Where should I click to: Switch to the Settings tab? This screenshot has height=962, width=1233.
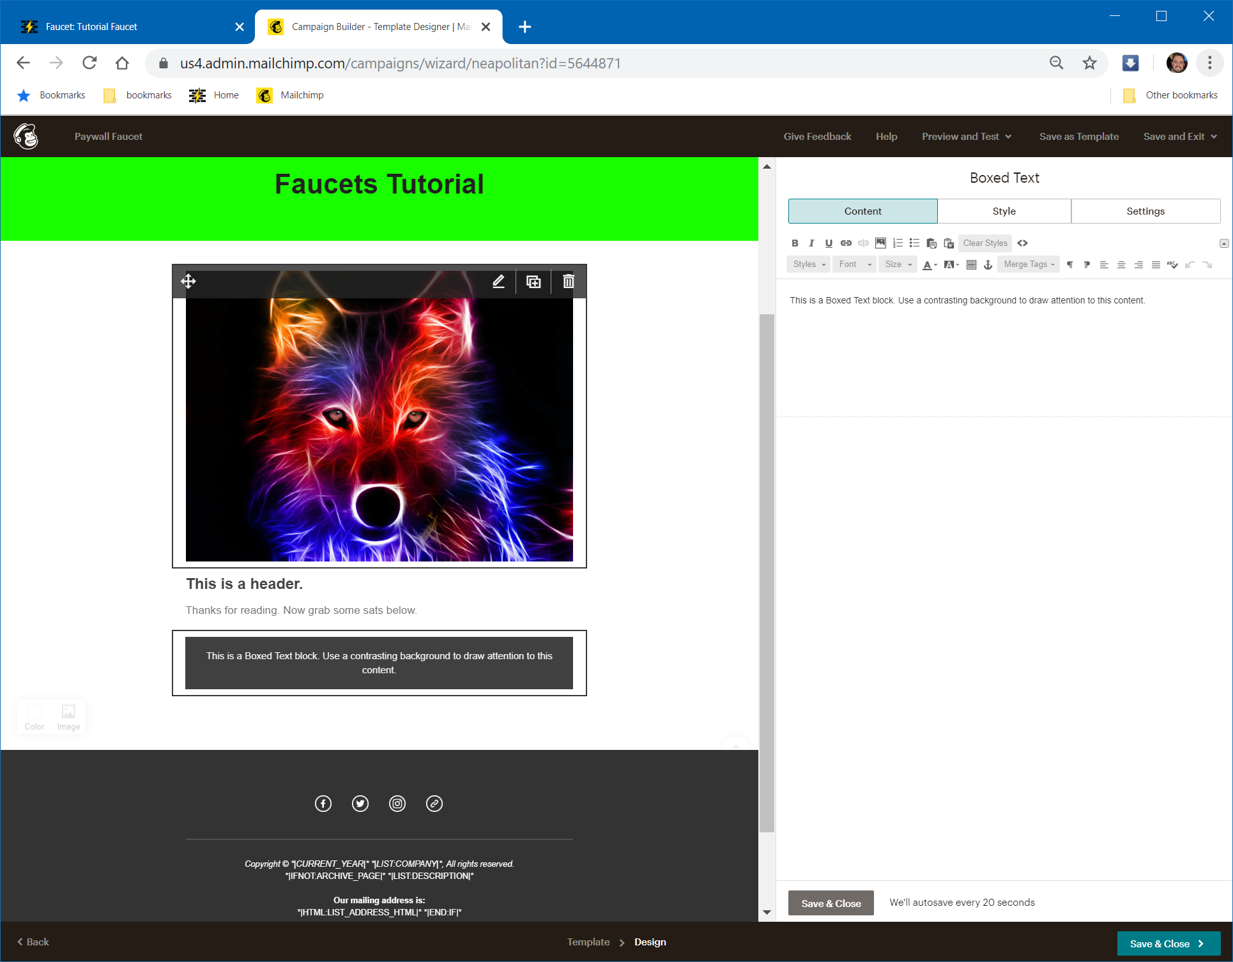[x=1145, y=211]
